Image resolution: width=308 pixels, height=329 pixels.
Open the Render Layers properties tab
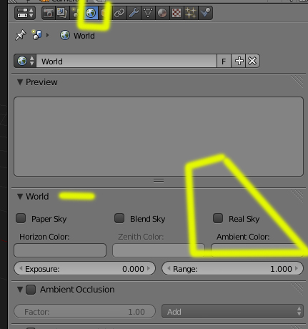pos(62,13)
